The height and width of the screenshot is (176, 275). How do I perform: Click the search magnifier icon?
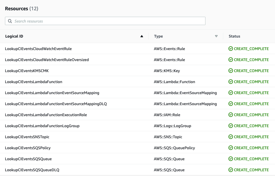point(10,21)
